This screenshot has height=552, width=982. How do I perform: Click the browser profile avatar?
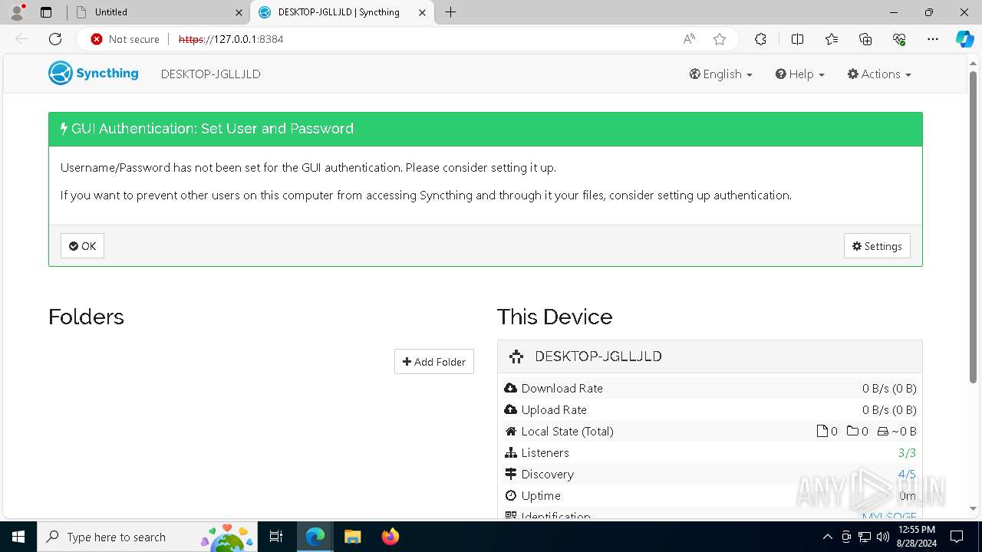pyautogui.click(x=17, y=12)
